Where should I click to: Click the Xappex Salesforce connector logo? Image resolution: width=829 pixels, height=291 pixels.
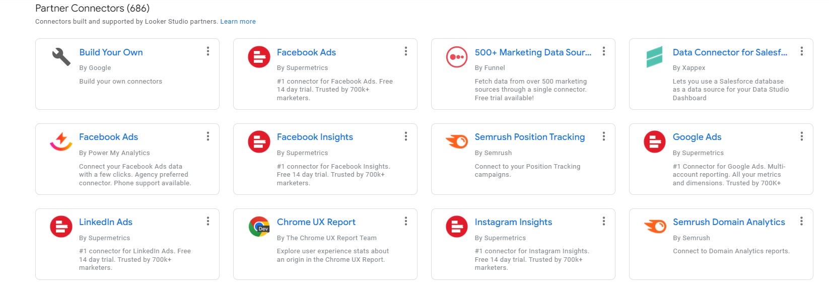pyautogui.click(x=654, y=57)
